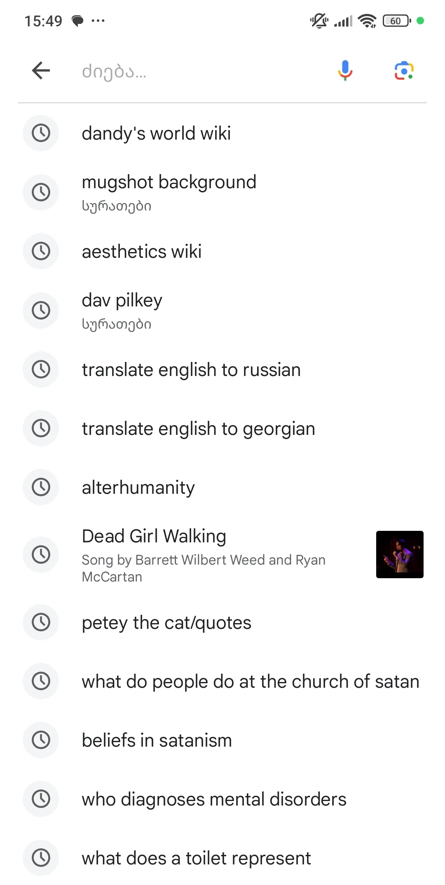Tap the history icon next to 'mugshot background'

point(40,192)
